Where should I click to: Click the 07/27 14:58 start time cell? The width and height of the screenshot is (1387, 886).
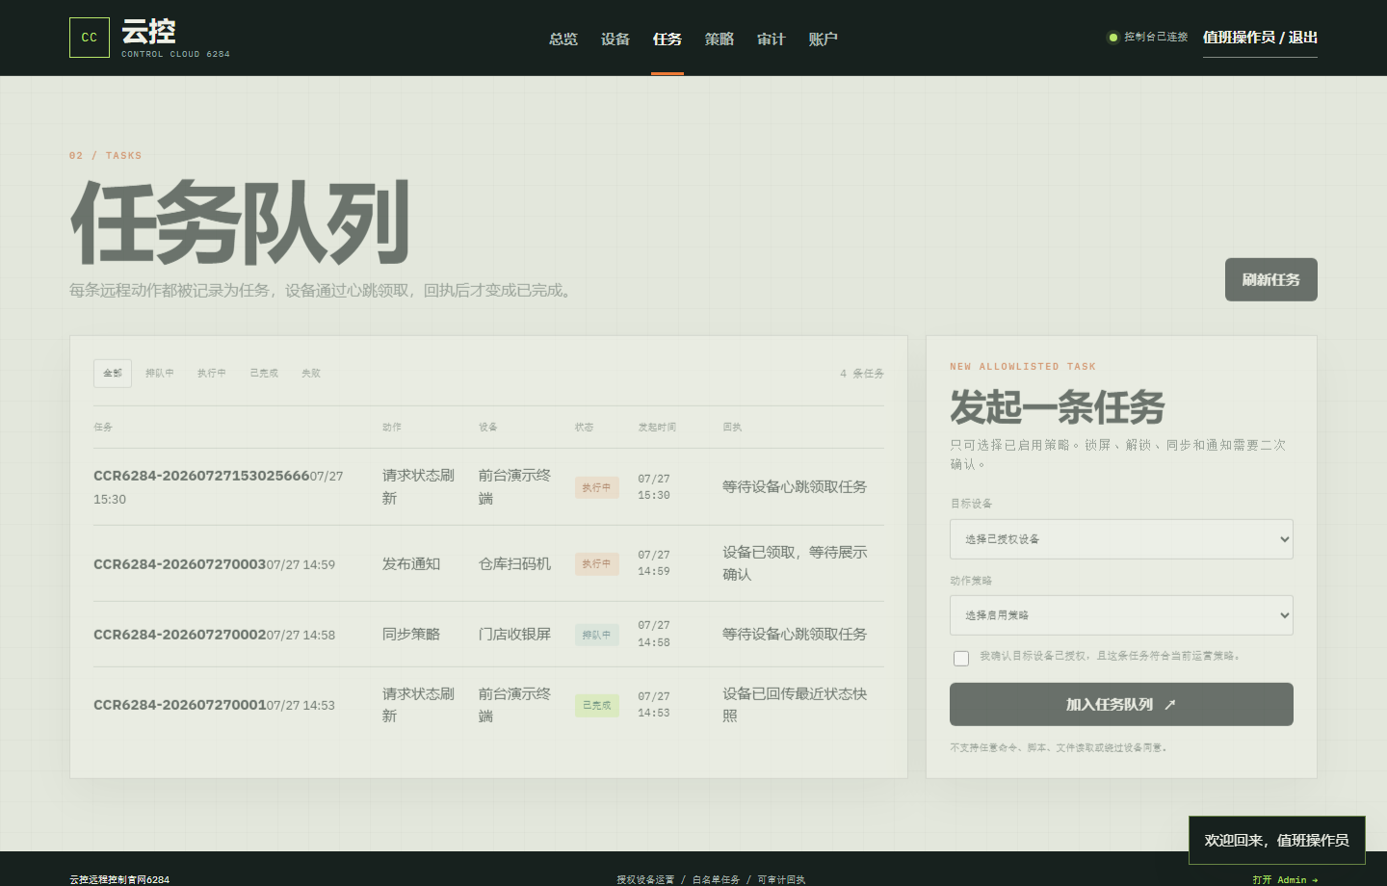[654, 634]
